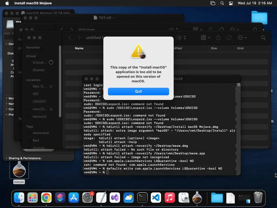Open group-by dropdown in untitled folder toolbar

[x=206, y=37]
